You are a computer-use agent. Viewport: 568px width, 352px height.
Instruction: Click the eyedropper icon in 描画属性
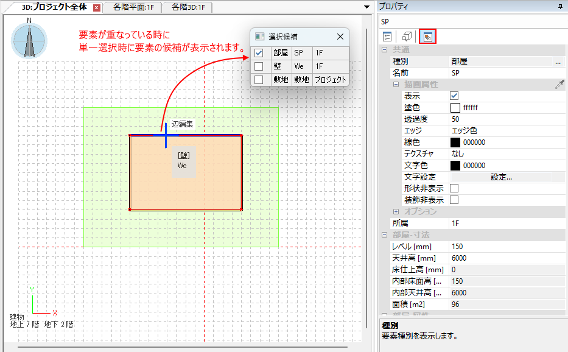559,85
